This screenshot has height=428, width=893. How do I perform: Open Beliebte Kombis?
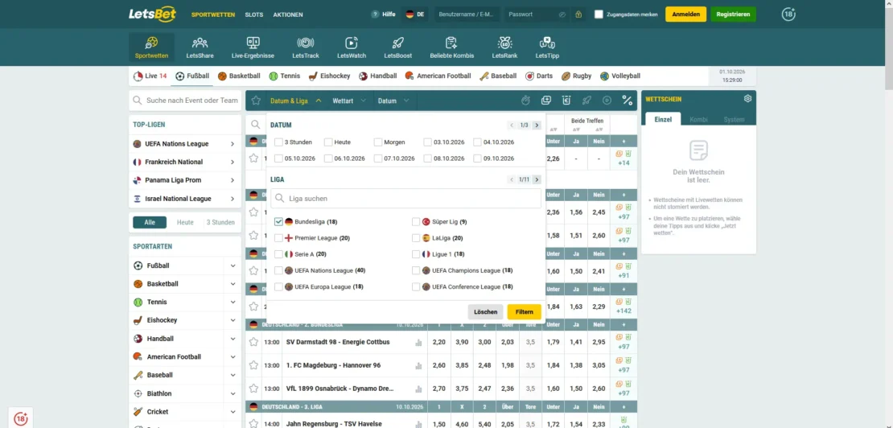pyautogui.click(x=451, y=47)
